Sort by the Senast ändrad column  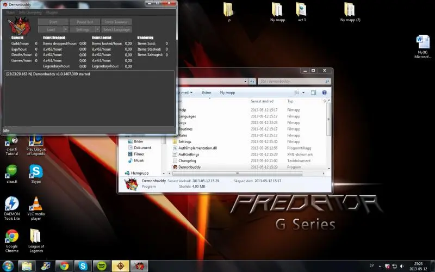pyautogui.click(x=262, y=101)
